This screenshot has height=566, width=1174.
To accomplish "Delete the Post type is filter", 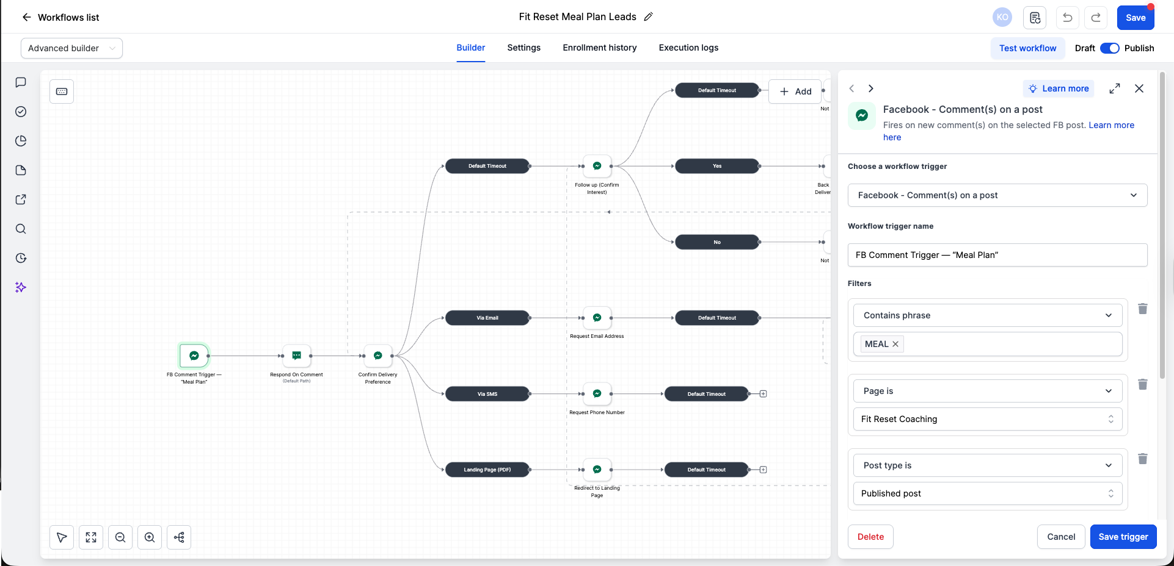I will pos(1143,459).
